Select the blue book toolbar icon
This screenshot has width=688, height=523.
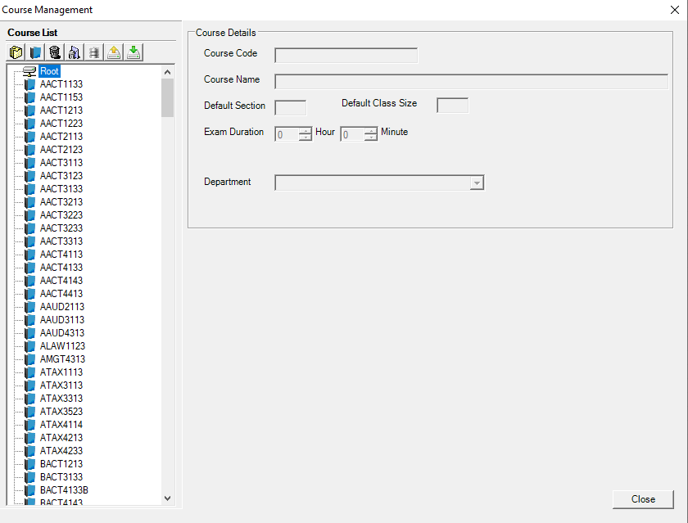(35, 52)
